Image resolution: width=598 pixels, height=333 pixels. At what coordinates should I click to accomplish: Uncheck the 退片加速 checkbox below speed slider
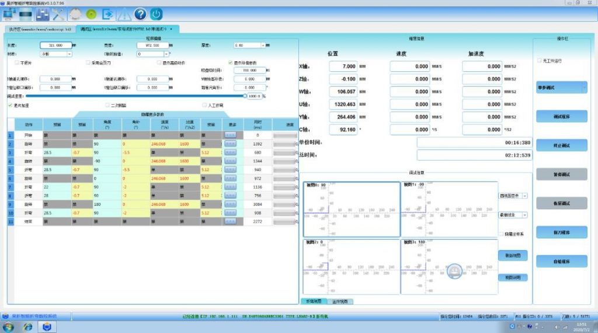11,105
